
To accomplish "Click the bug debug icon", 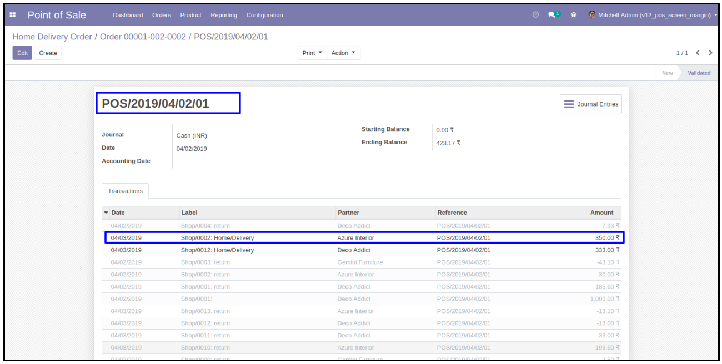I will pos(574,15).
